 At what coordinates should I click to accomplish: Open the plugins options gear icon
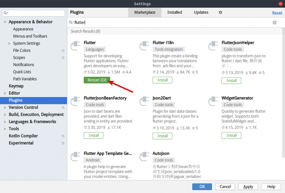[x=220, y=12]
